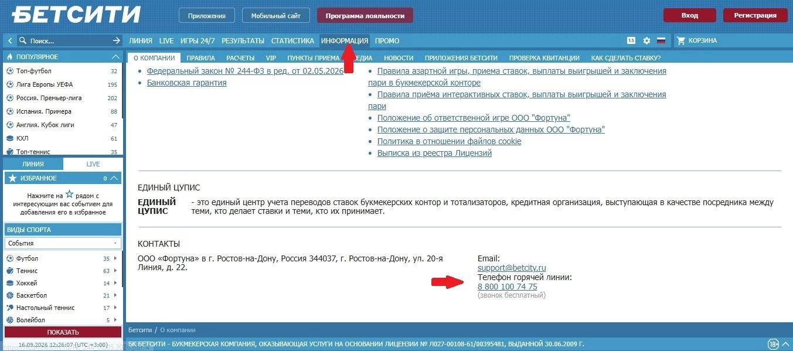
Task: Click hotline number 8 800 100 74 75
Action: 508,287
